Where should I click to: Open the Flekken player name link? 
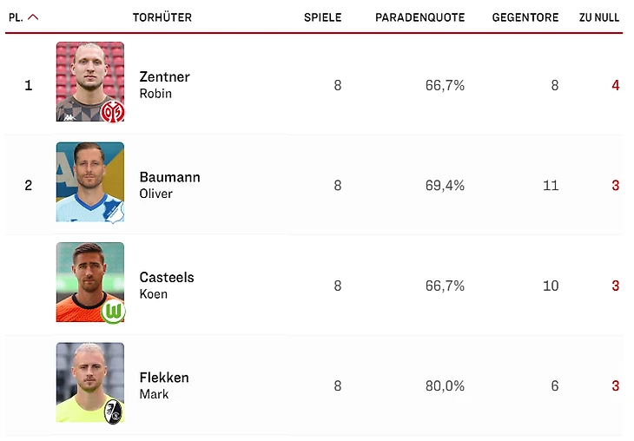pyautogui.click(x=164, y=378)
